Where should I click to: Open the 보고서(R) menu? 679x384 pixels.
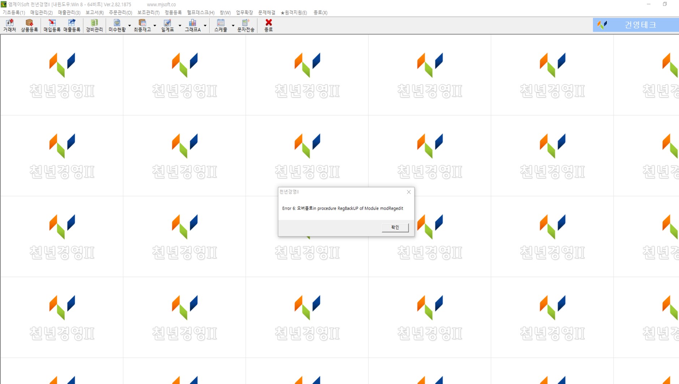[95, 13]
